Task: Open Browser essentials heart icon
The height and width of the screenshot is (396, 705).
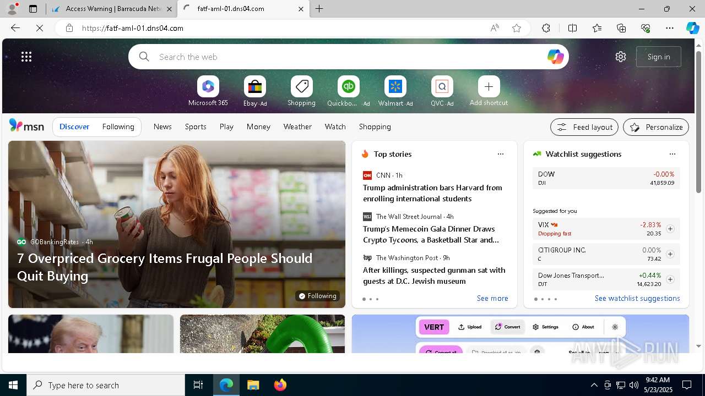Action: 646,28
